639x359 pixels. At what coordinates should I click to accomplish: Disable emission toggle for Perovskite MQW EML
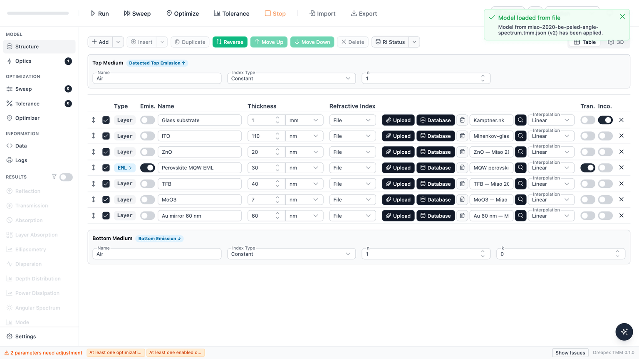147,168
